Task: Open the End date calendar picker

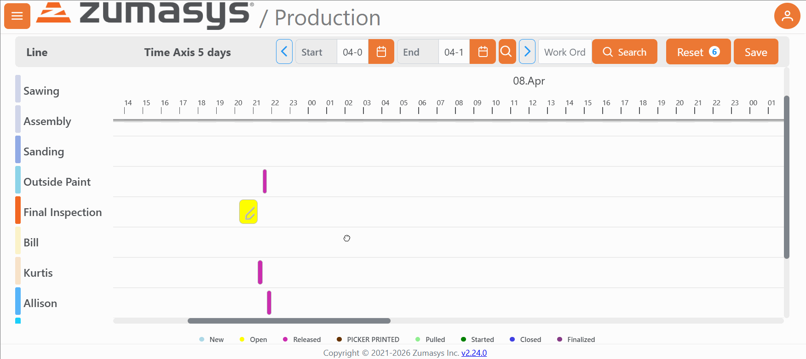Action: (x=482, y=52)
